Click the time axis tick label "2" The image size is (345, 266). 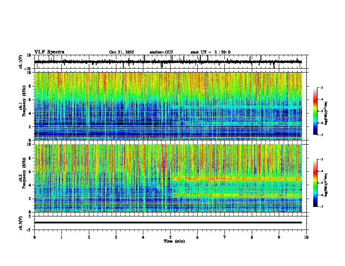click(89, 237)
